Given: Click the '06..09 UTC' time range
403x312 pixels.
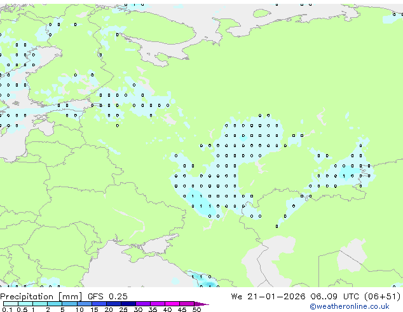Looking at the screenshot, I should click(334, 297).
